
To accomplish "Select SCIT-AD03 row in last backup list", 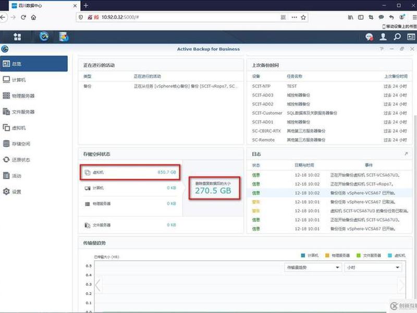I will [x=329, y=95].
